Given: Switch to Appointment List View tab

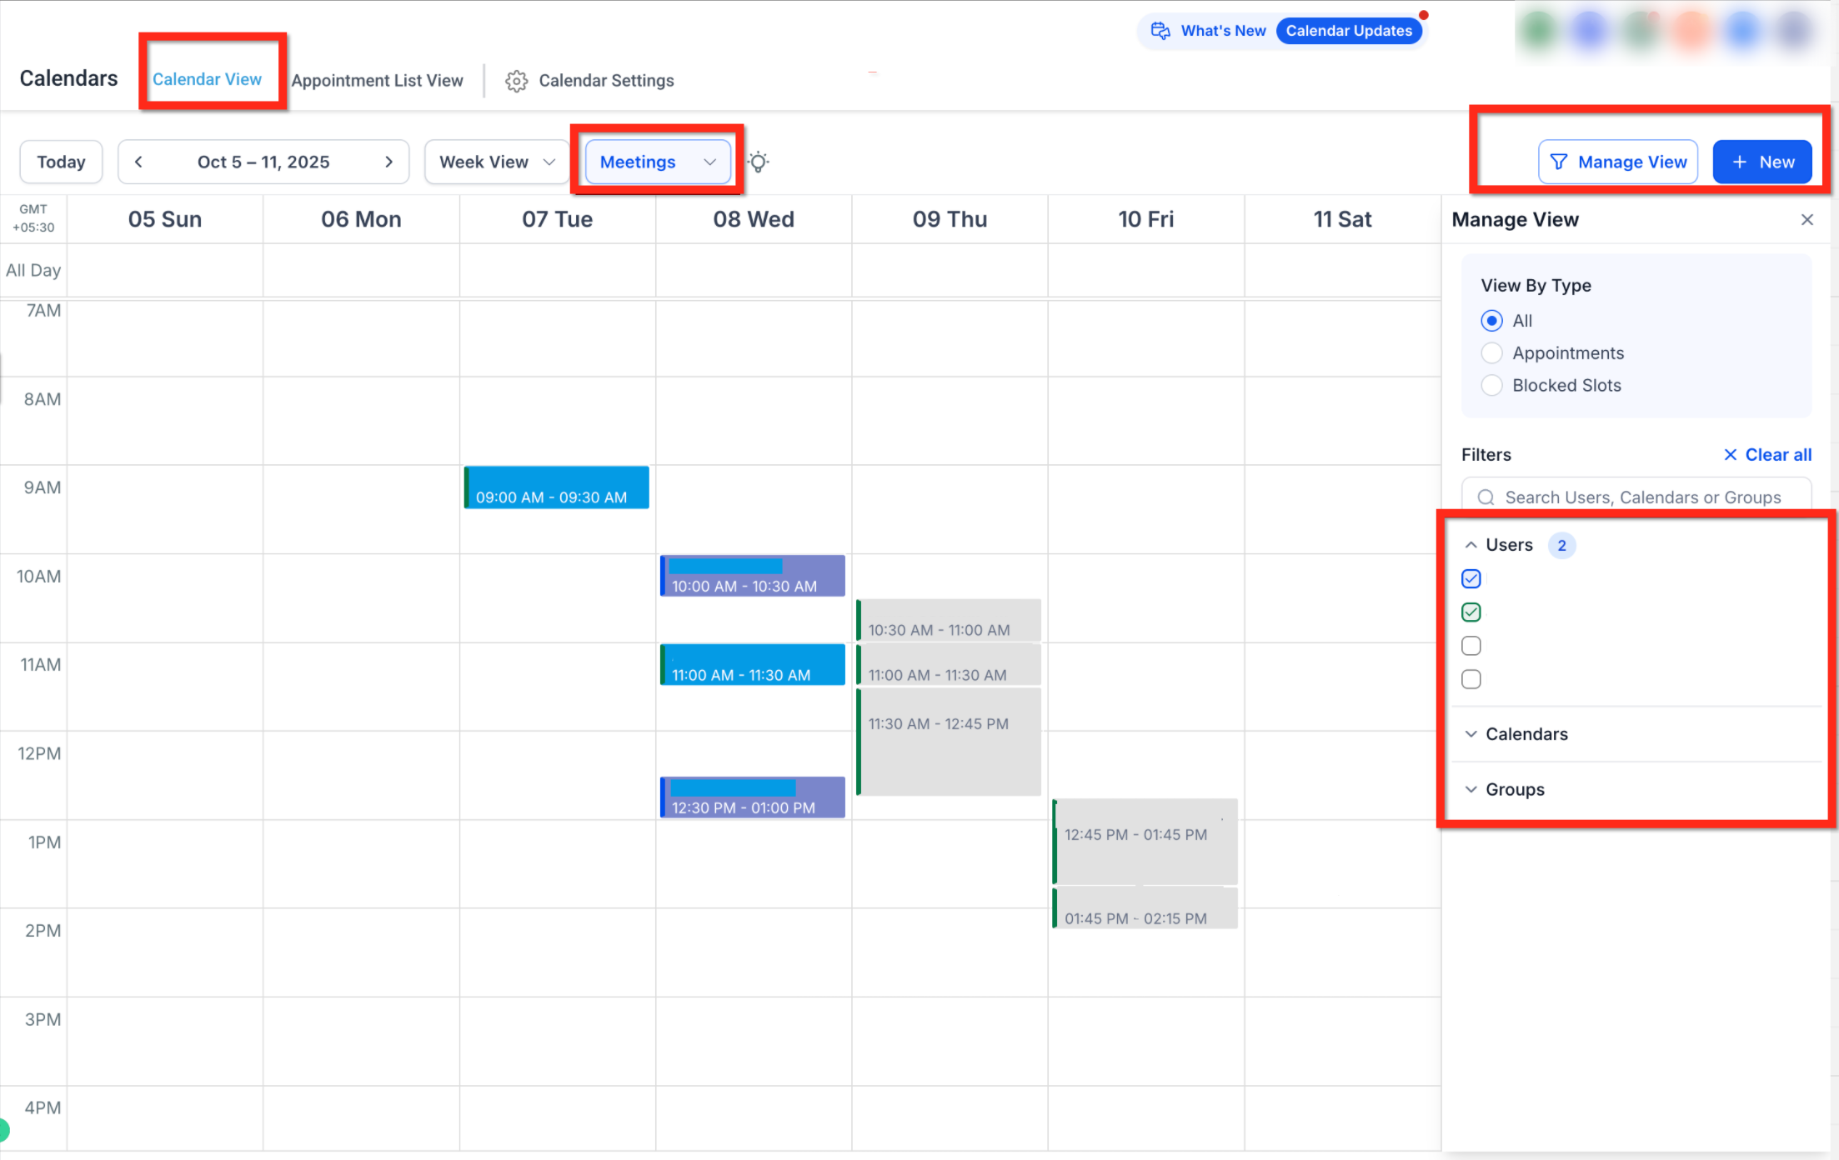Looking at the screenshot, I should pyautogui.click(x=377, y=81).
